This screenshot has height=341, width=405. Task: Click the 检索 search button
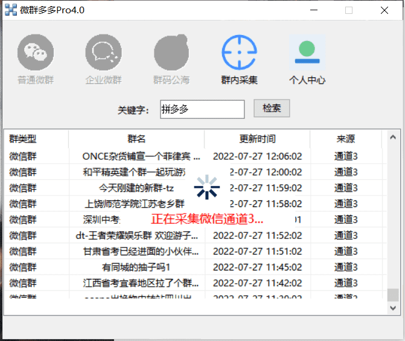tap(272, 109)
